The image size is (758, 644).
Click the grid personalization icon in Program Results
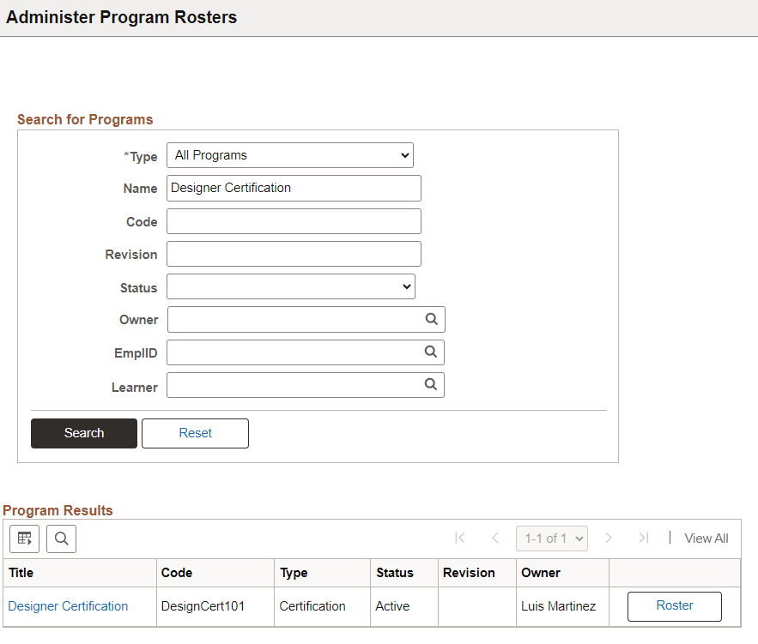pos(24,539)
